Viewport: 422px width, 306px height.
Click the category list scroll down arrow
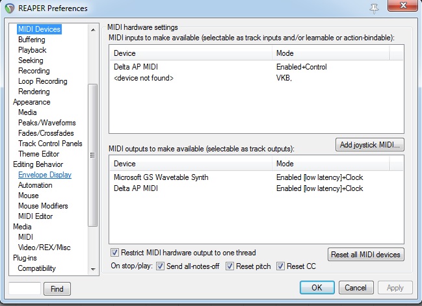point(93,269)
